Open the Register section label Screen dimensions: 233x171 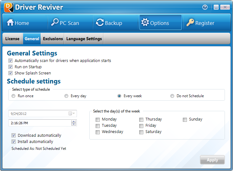[205, 23]
